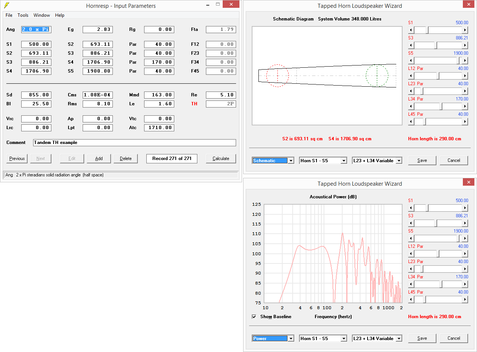Click the Atc input field
Viewport: 477px width, 352px height.
pyautogui.click(x=159, y=128)
